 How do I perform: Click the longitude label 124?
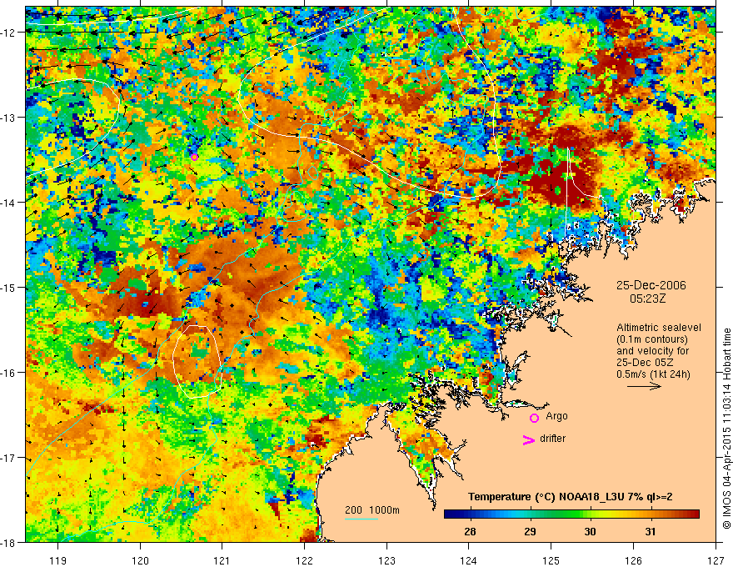(469, 560)
